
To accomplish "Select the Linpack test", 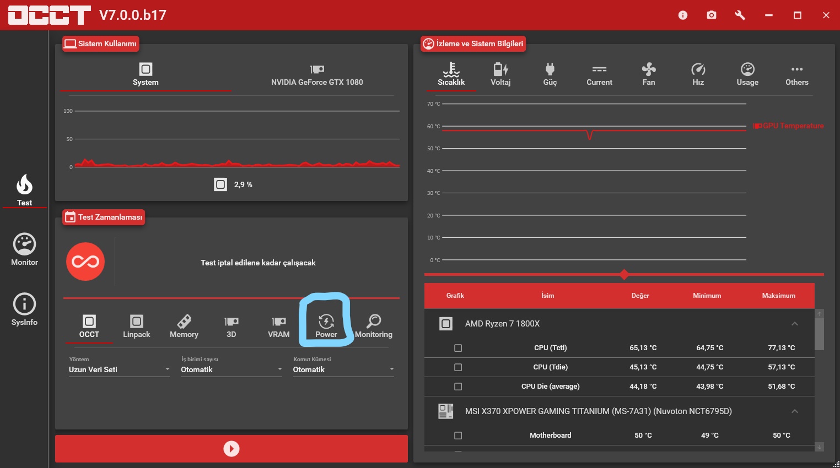I will pyautogui.click(x=137, y=326).
